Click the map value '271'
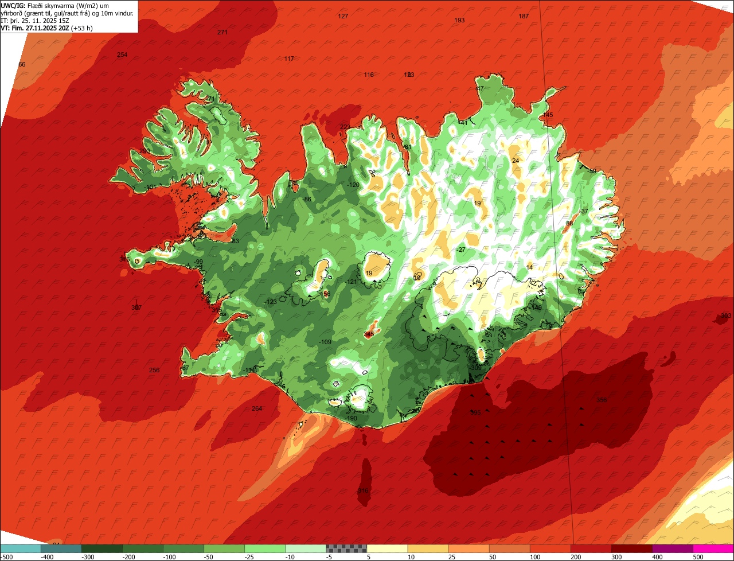Screen dimensions: 734x561 (x=222, y=32)
